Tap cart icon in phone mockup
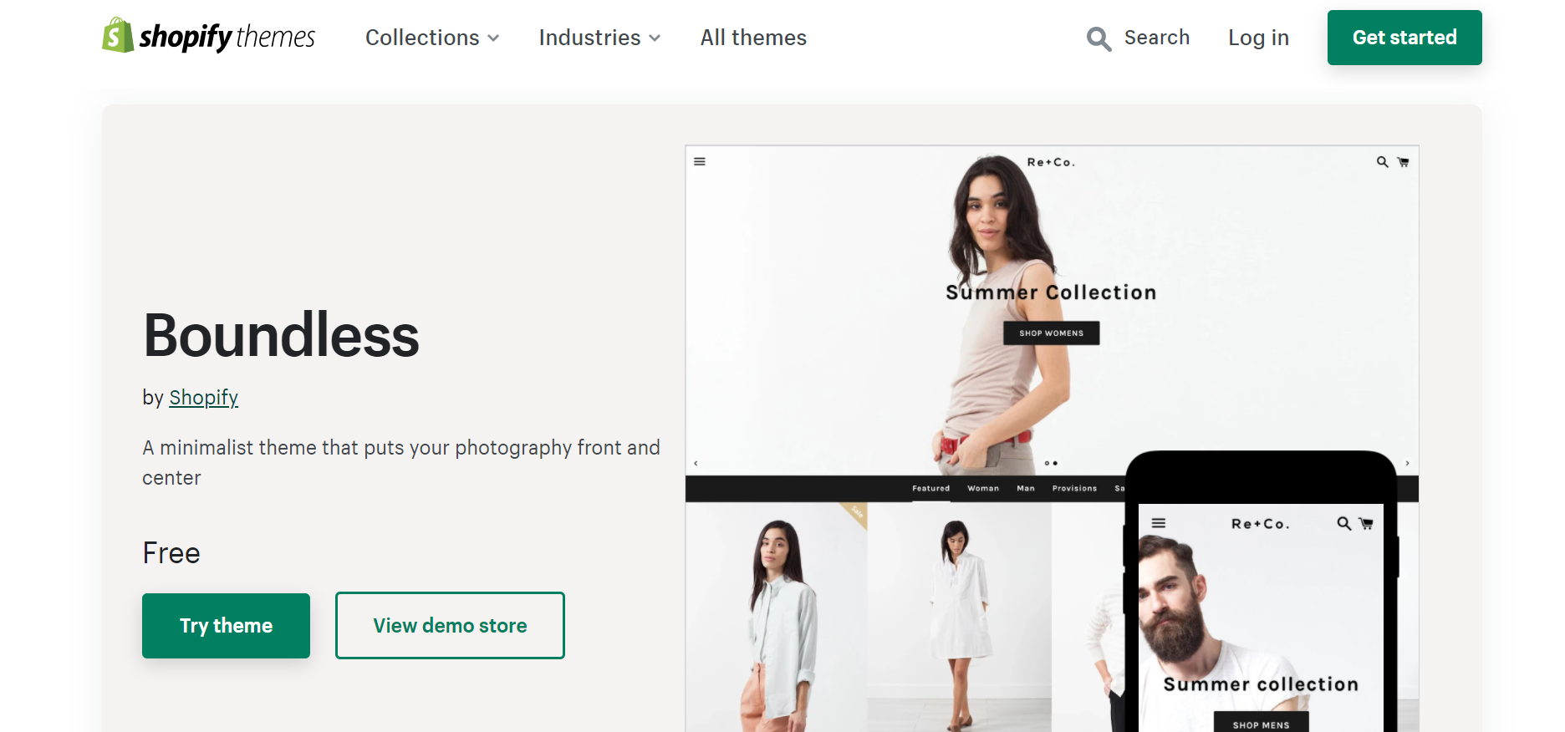Screen dimensions: 1565x732 click(1366, 524)
